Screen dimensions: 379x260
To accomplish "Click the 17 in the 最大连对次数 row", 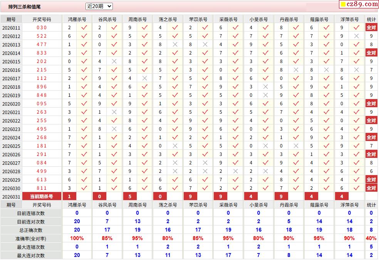I will tap(228, 255).
